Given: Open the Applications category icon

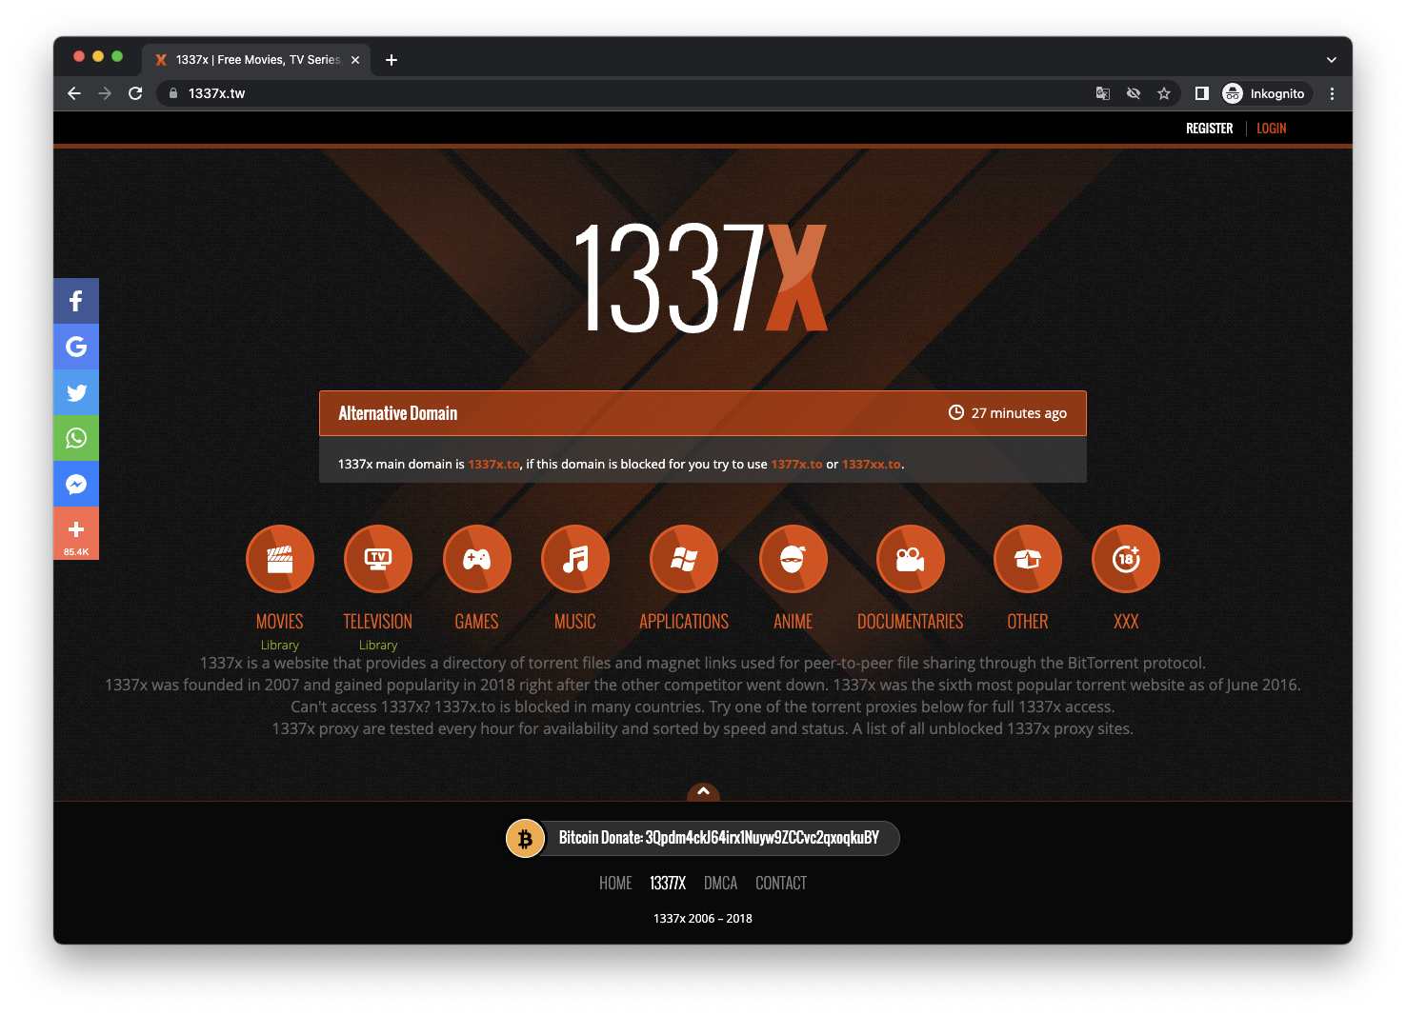Looking at the screenshot, I should (x=684, y=559).
